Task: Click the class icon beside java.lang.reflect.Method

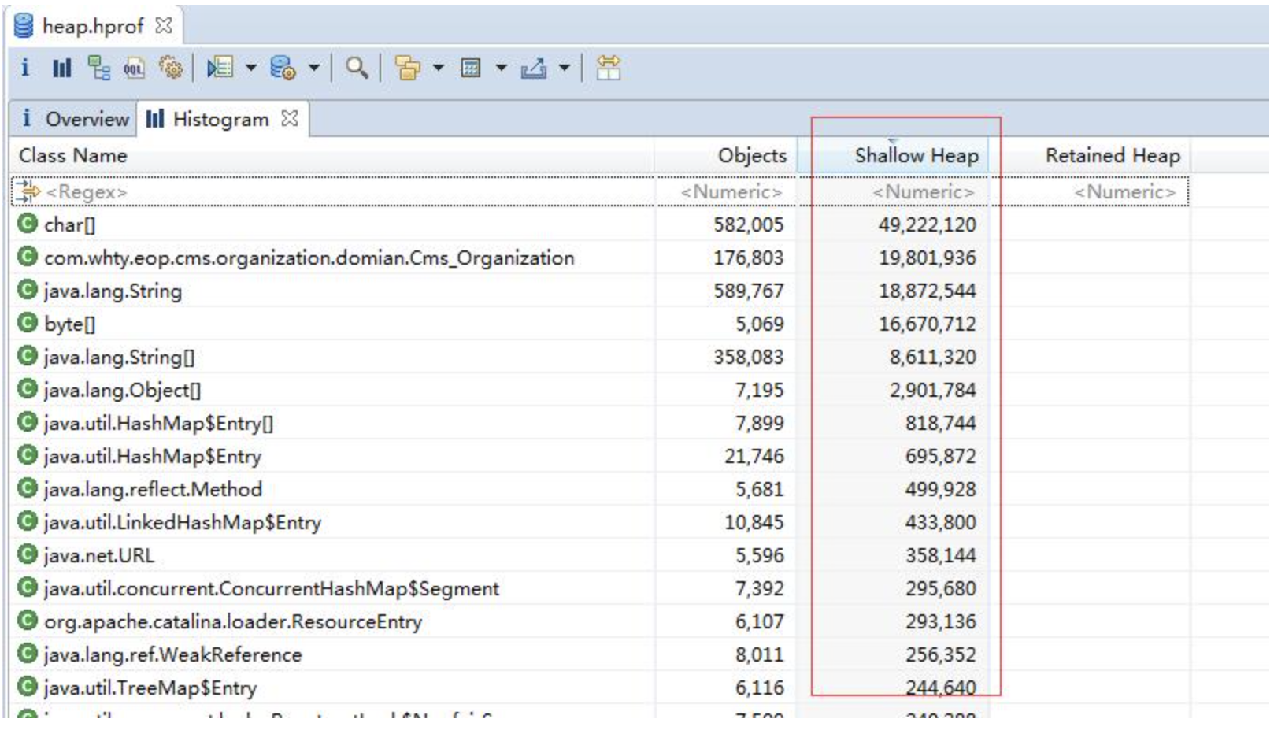Action: click(x=28, y=488)
